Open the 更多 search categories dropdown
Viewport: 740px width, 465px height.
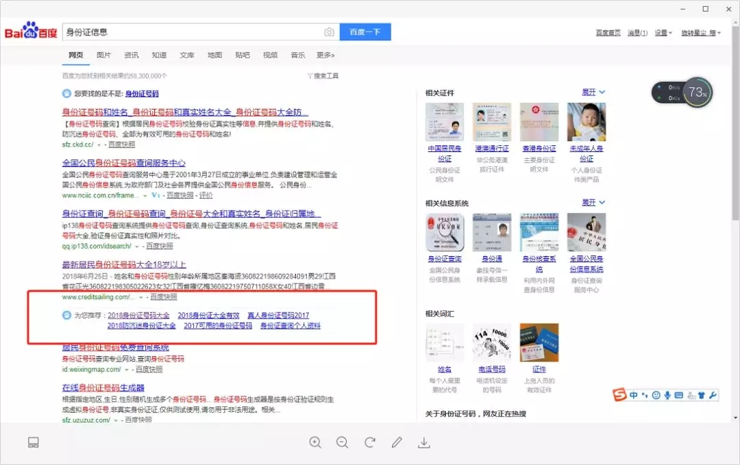324,55
